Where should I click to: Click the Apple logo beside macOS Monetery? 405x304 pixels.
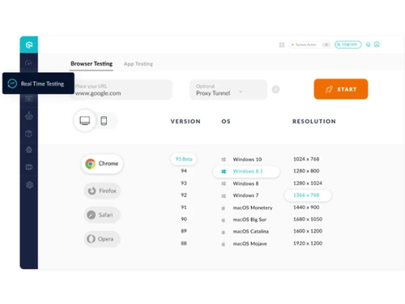coord(224,208)
